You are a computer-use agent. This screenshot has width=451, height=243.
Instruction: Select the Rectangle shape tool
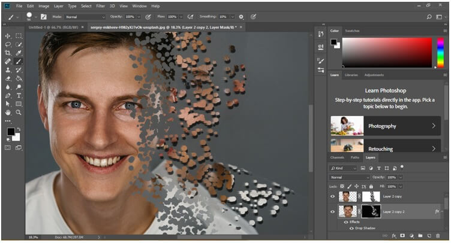pos(19,104)
